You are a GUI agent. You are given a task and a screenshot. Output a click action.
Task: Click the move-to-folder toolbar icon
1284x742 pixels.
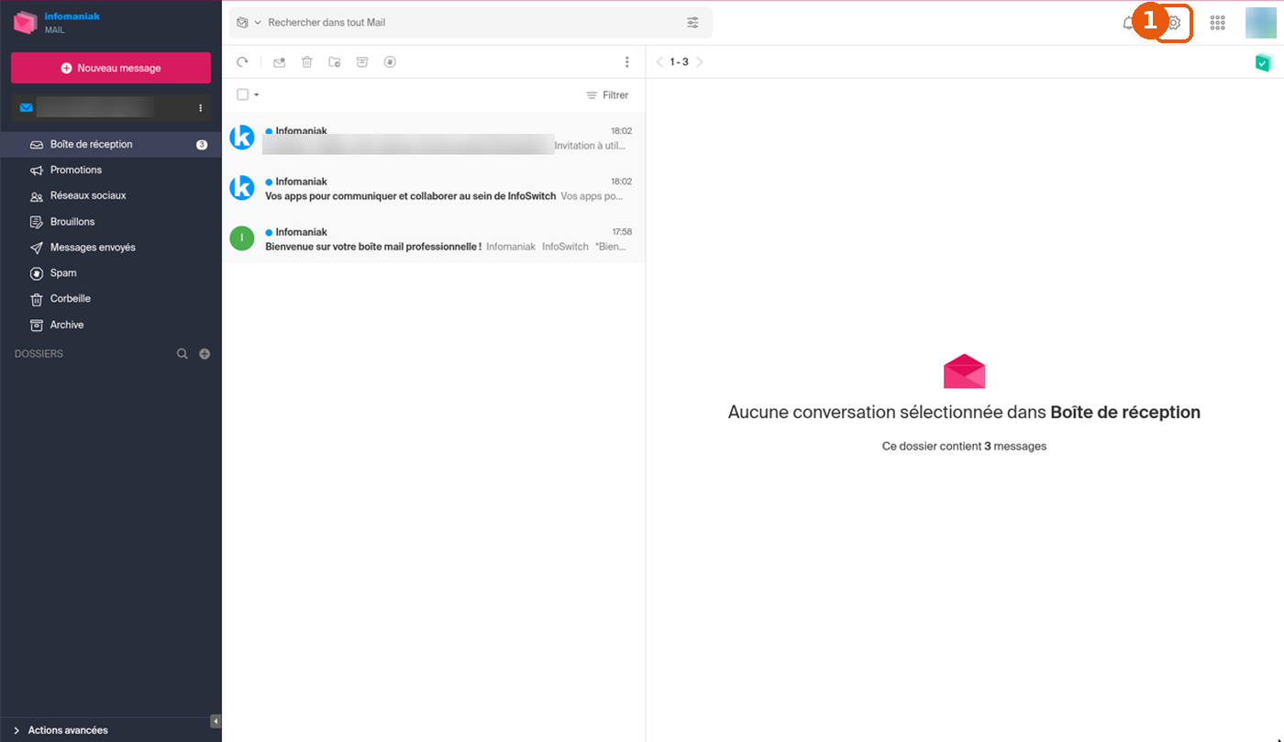pos(335,62)
